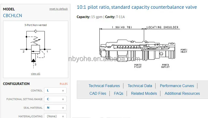Open the FAQs tab
This screenshot has height=118, width=208.
(x=119, y=94)
